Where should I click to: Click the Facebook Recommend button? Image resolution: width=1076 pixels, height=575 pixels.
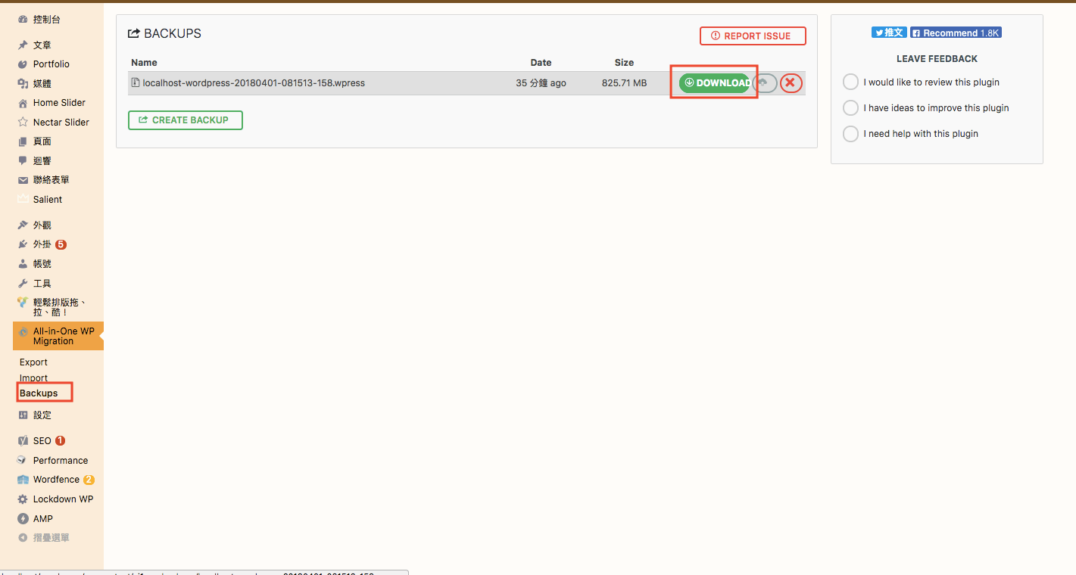tap(956, 33)
